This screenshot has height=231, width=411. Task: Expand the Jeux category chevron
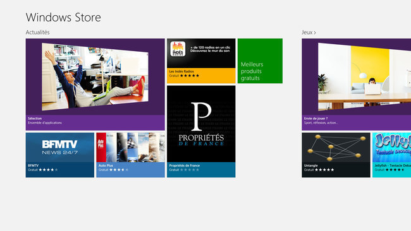(315, 32)
